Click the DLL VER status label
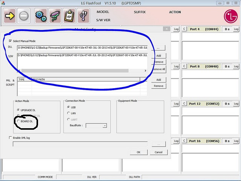This screenshot has width=241, height=181. (x=92, y=177)
